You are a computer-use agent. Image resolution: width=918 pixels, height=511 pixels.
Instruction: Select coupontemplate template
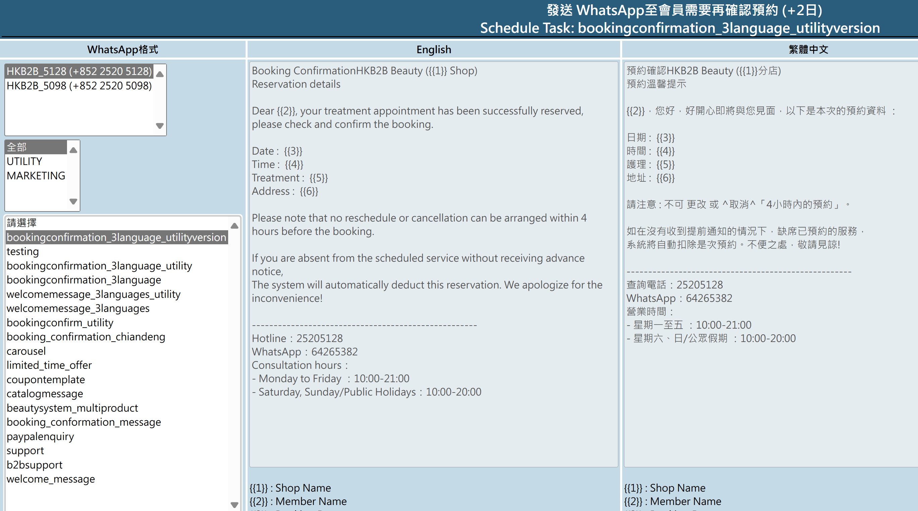click(x=117, y=379)
